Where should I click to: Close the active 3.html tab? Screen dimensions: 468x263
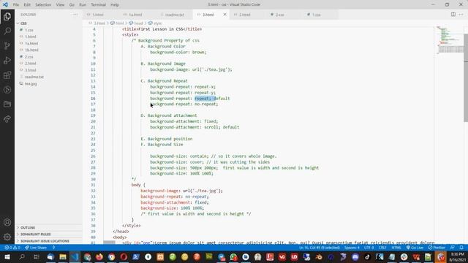click(224, 15)
